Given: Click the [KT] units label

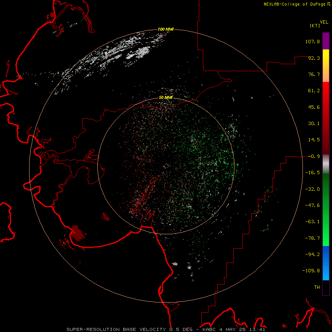Looking at the screenshot, I should point(315,25).
